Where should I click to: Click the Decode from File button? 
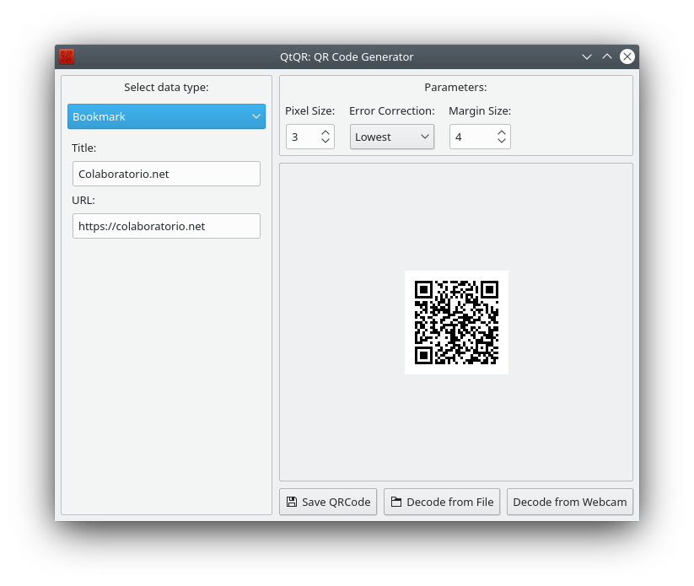click(x=442, y=502)
